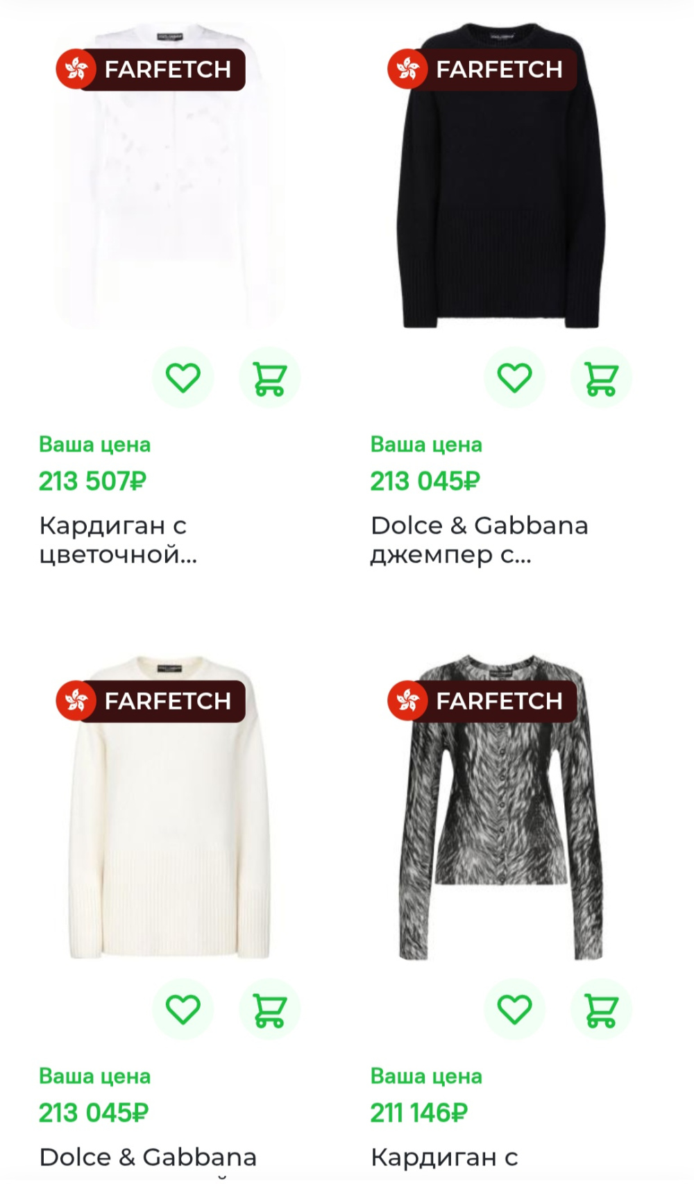Add the white floral cardigan to cart
The height and width of the screenshot is (1184, 694).
tap(270, 377)
